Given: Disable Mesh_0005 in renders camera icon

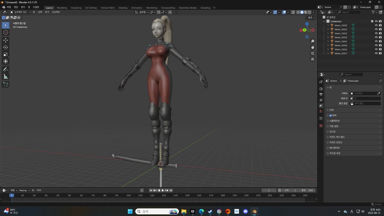Looking at the screenshot, I should pos(380,45).
